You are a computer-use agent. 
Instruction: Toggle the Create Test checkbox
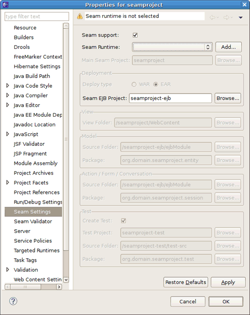124,221
